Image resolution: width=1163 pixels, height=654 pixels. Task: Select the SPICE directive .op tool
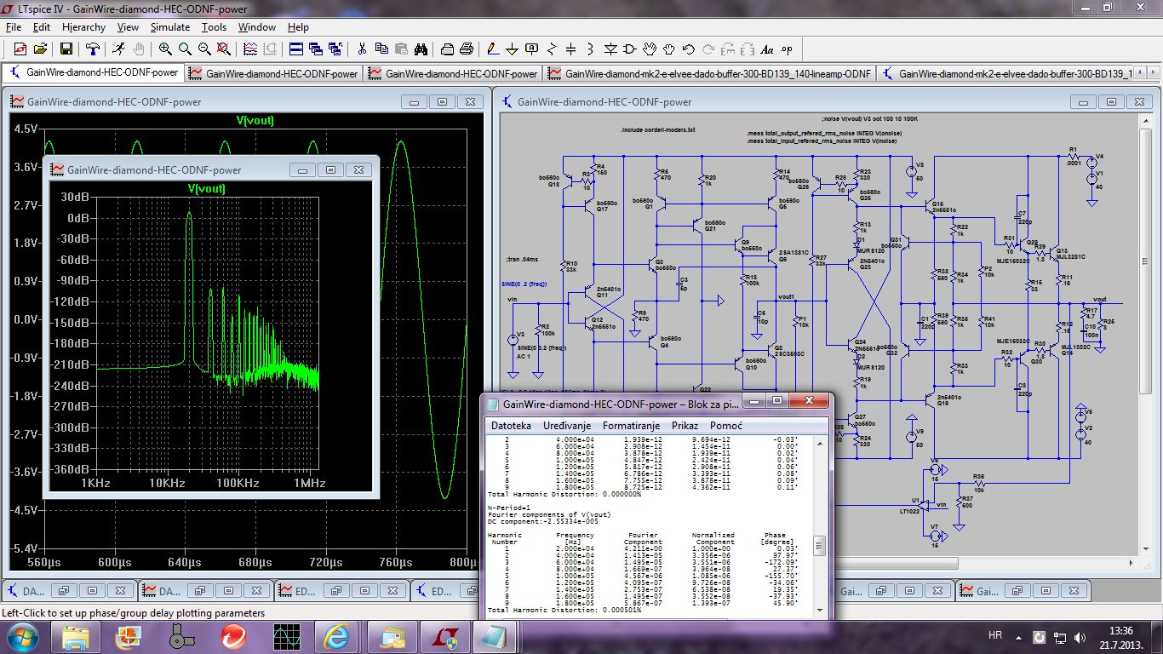tap(787, 49)
